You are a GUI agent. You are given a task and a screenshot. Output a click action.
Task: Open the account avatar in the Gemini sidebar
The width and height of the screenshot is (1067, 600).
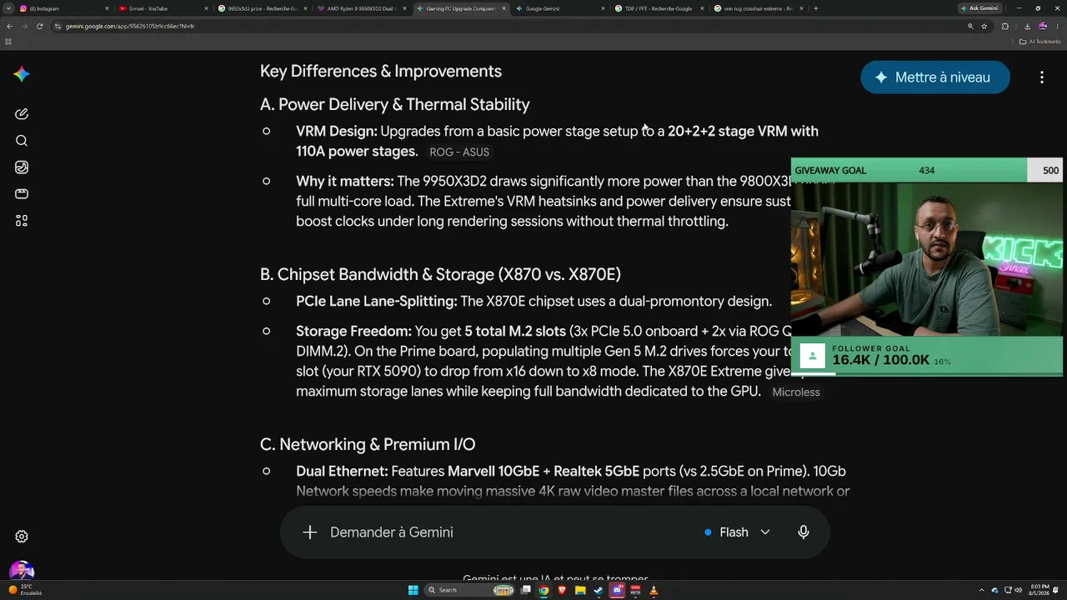(22, 572)
